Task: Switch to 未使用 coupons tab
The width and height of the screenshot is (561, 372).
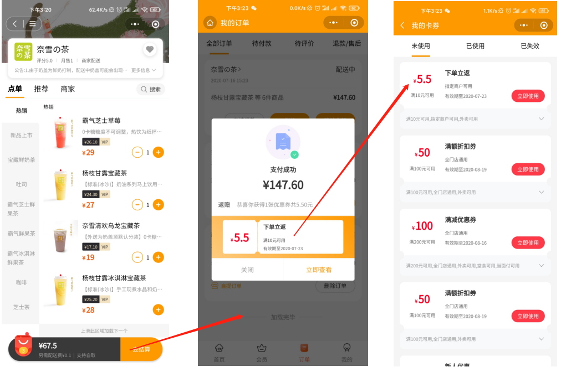Action: click(421, 46)
